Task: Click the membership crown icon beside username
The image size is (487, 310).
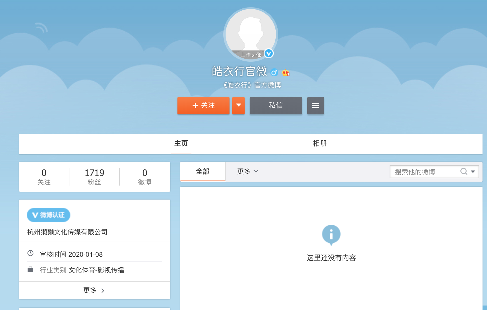Action: [286, 73]
